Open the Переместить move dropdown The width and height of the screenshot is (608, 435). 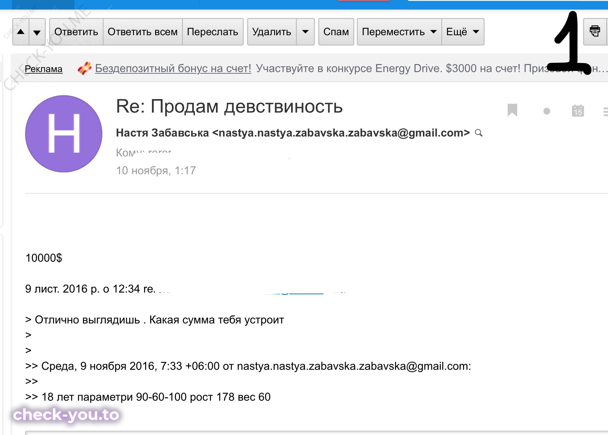(399, 32)
